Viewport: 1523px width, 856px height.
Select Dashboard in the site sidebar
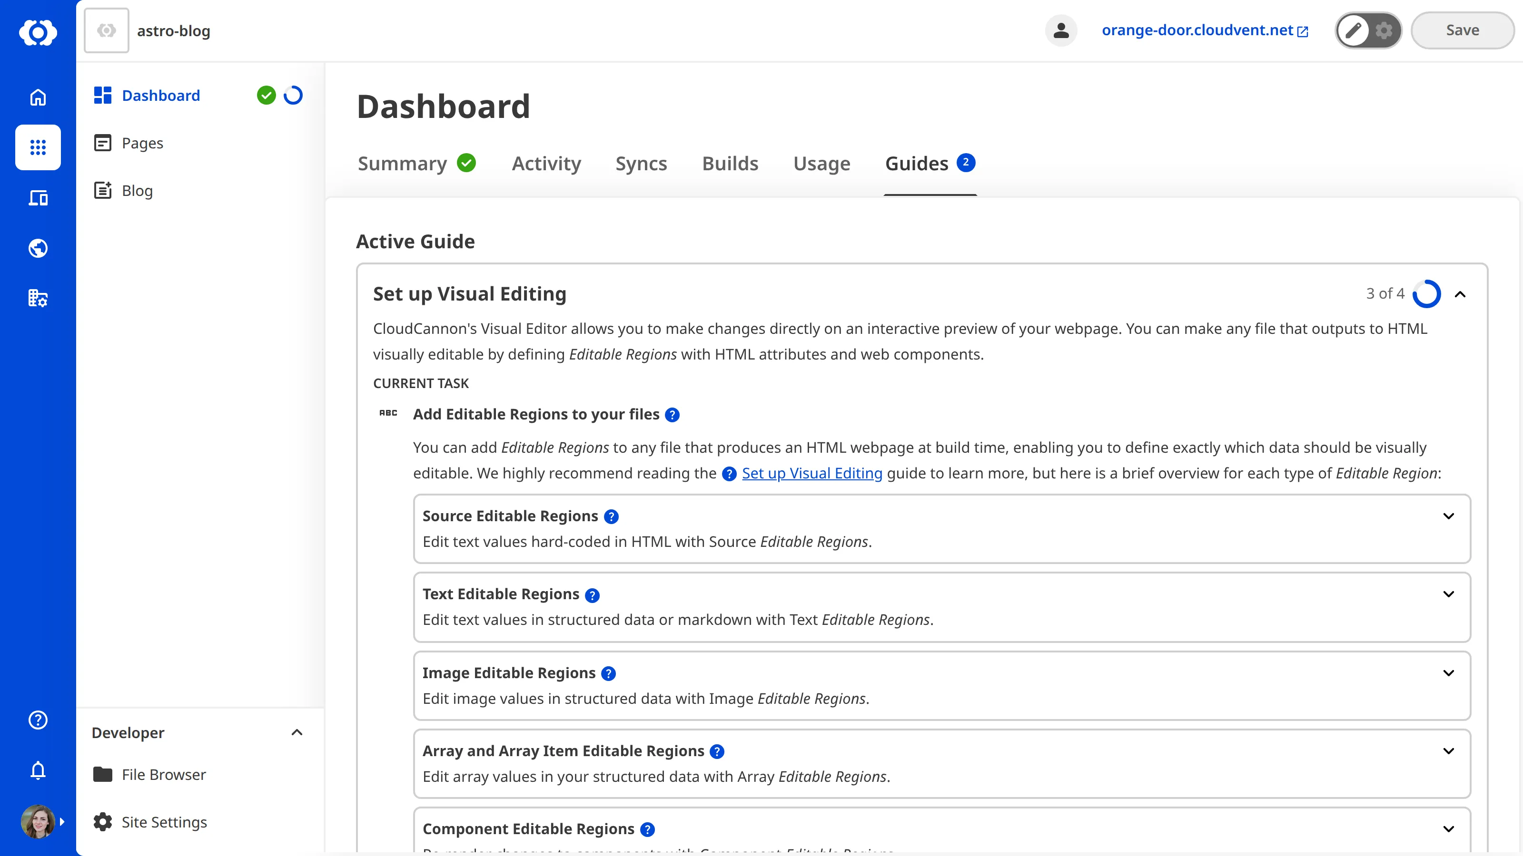[x=161, y=96]
